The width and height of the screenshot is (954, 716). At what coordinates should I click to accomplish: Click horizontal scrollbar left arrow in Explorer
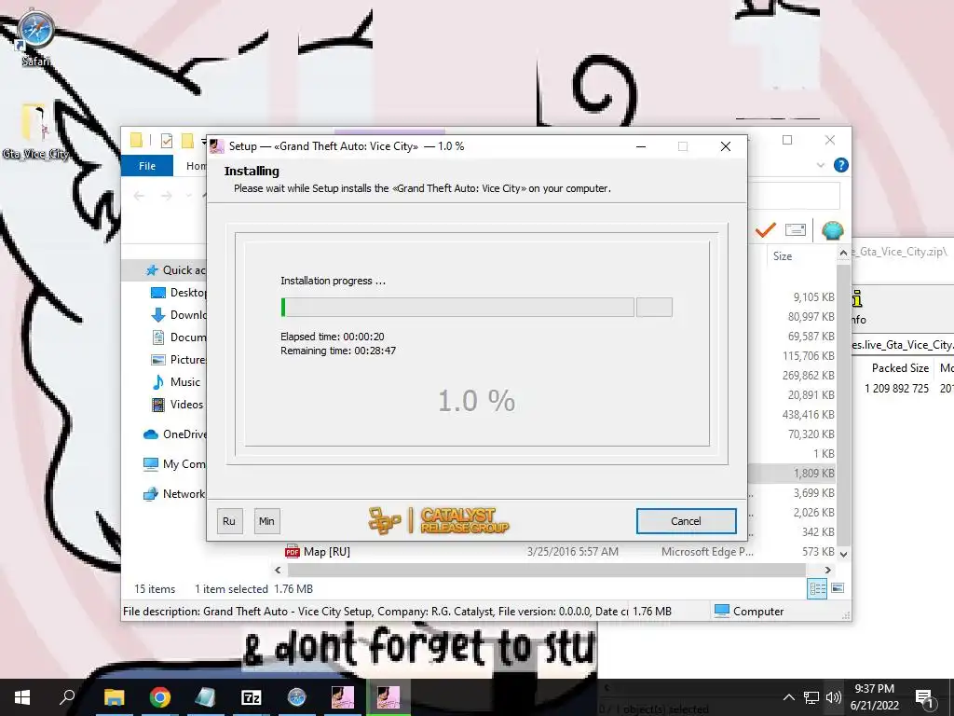(278, 570)
